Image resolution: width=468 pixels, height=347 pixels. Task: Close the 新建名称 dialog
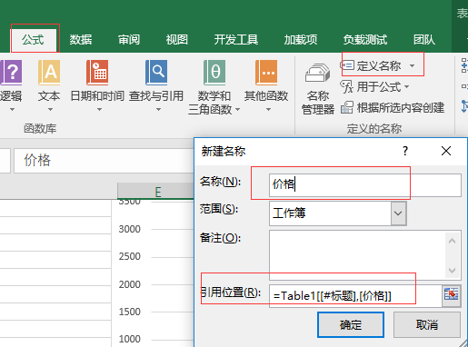coord(446,151)
